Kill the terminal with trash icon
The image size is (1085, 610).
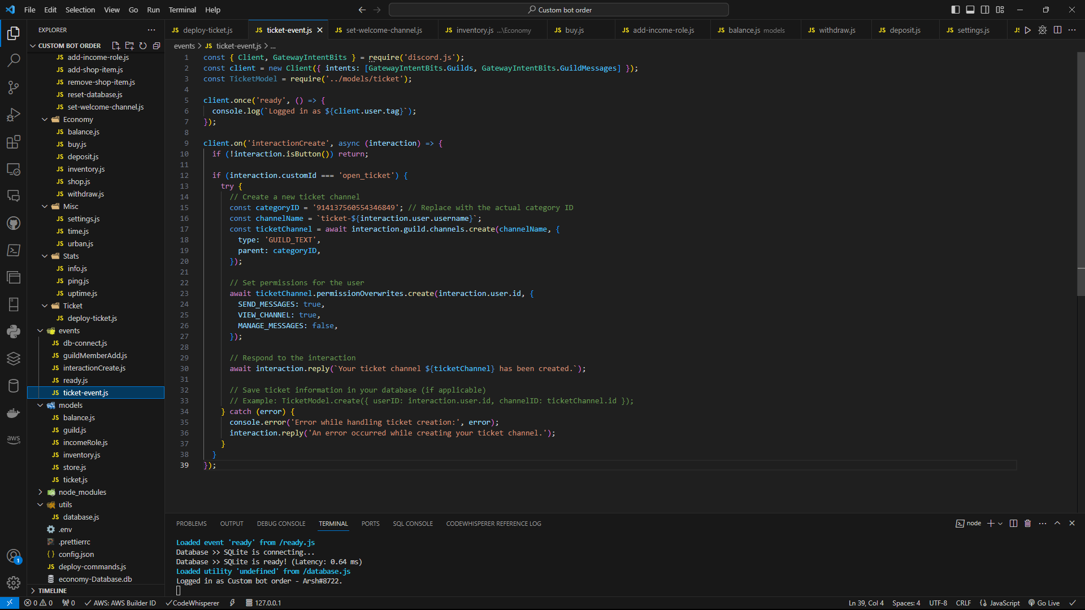(x=1027, y=524)
